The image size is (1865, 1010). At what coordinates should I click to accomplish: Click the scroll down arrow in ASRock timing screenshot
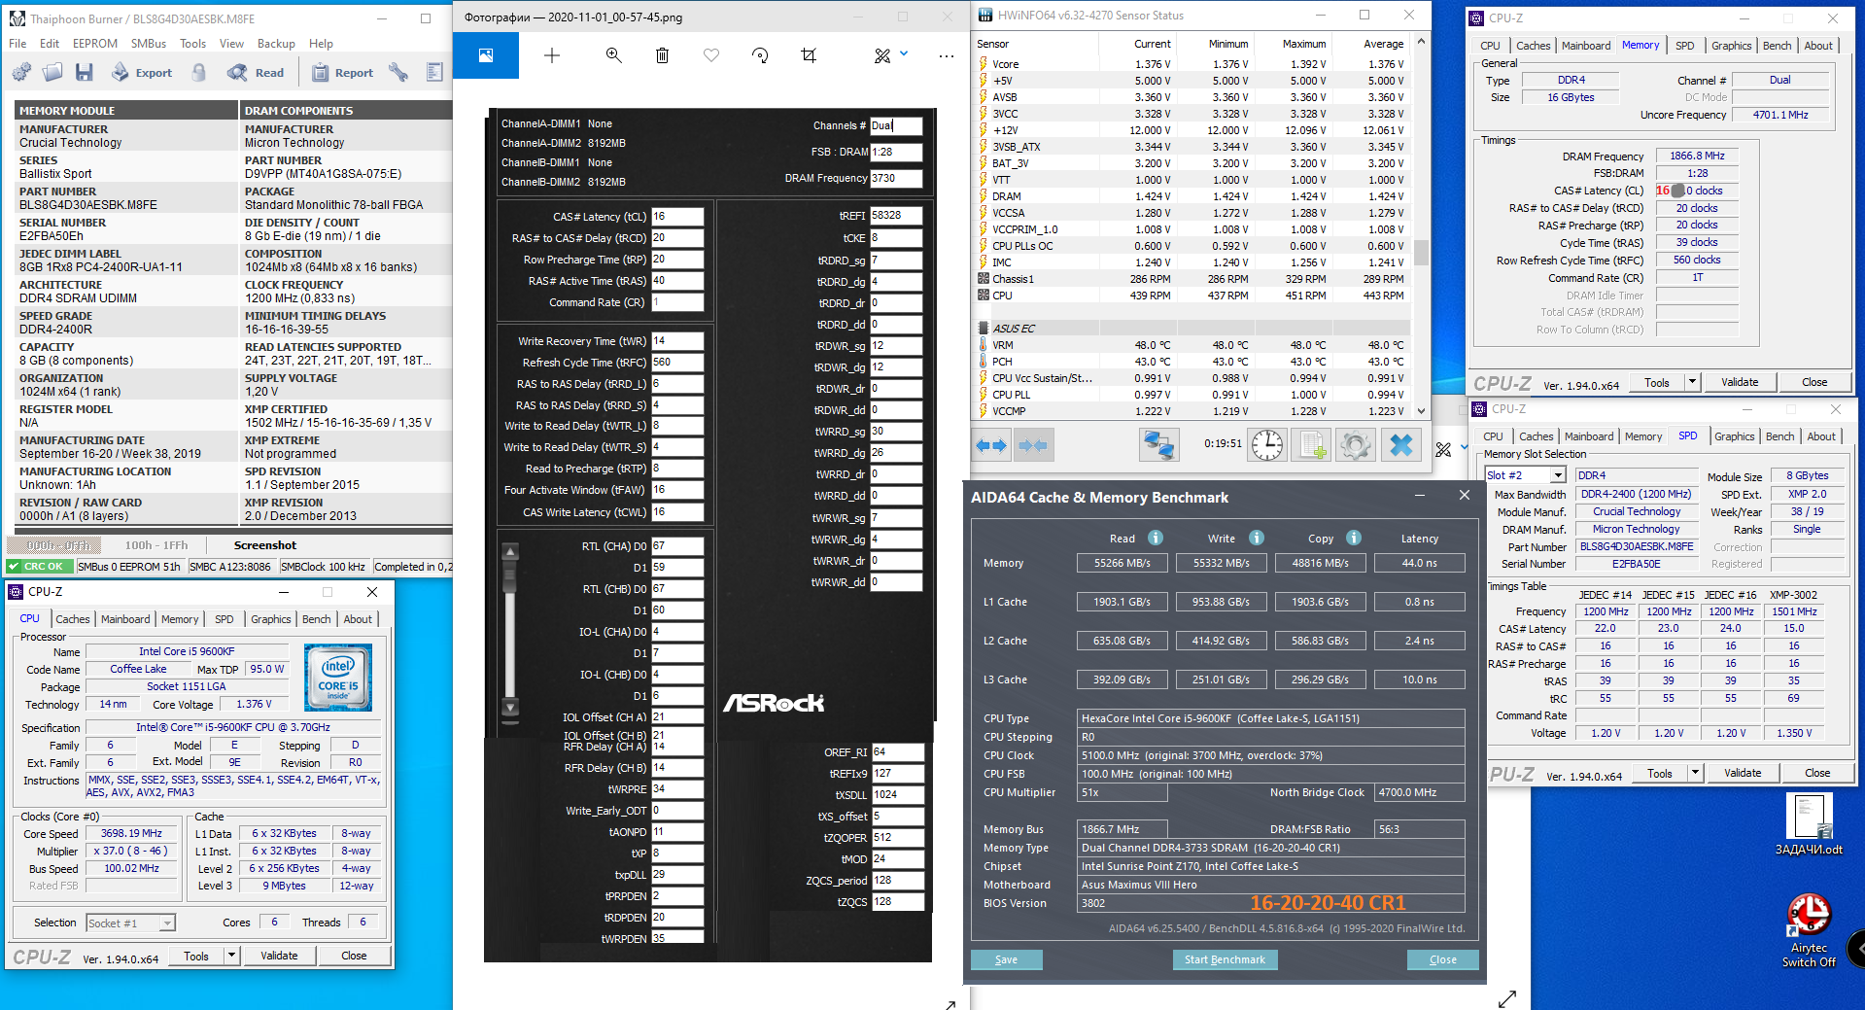(x=510, y=707)
